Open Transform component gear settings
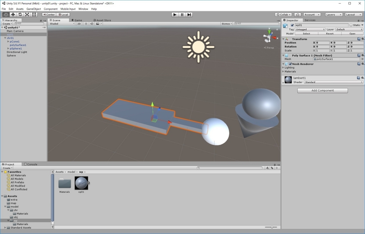The height and width of the screenshot is (234, 365). coord(363,39)
